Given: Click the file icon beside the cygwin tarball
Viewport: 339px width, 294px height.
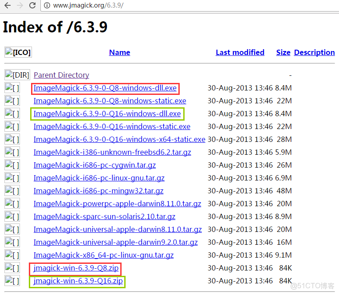Looking at the screenshot, I should click(12, 165).
